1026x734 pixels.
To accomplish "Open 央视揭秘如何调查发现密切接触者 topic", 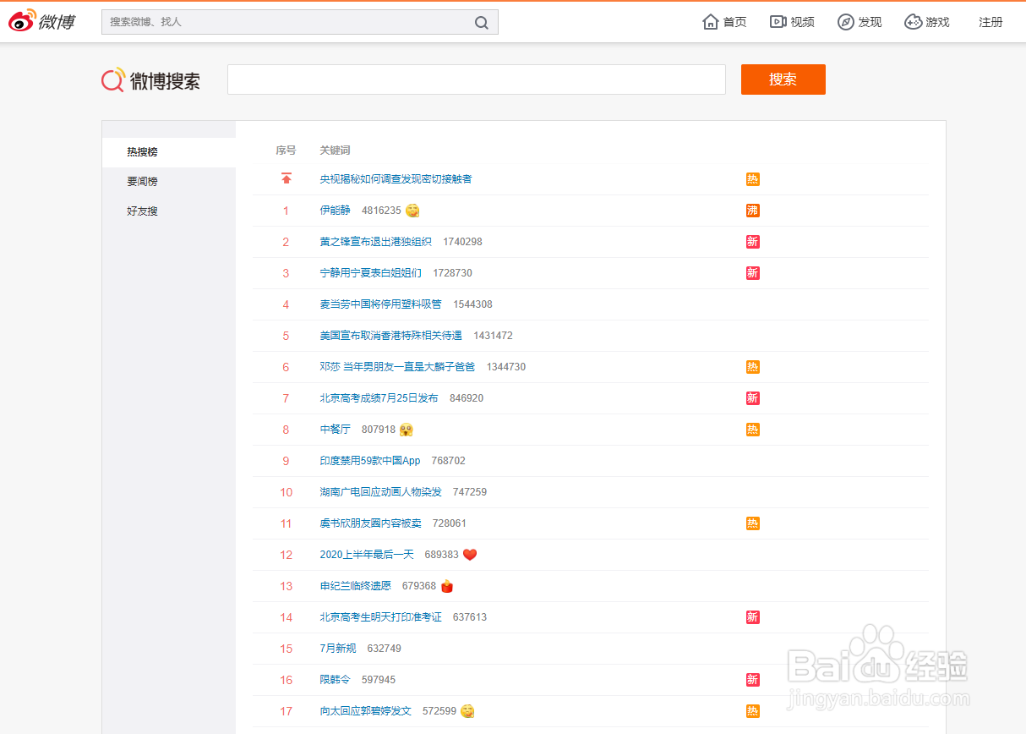I will point(396,179).
